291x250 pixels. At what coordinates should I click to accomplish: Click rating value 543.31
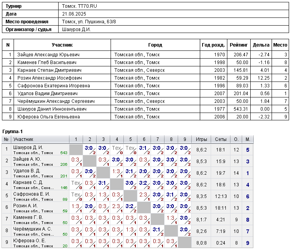[x=241, y=109]
